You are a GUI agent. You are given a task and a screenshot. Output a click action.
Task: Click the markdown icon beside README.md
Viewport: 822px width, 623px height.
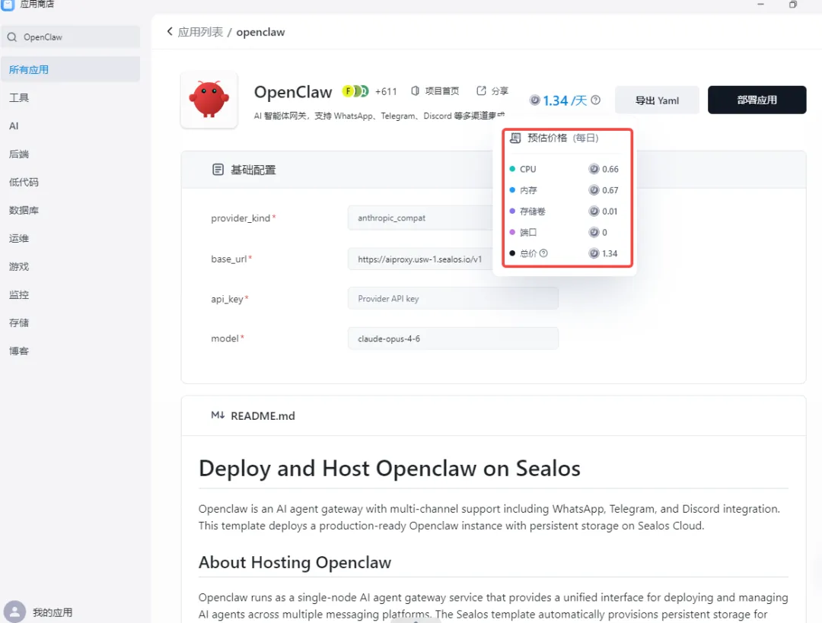pos(218,415)
